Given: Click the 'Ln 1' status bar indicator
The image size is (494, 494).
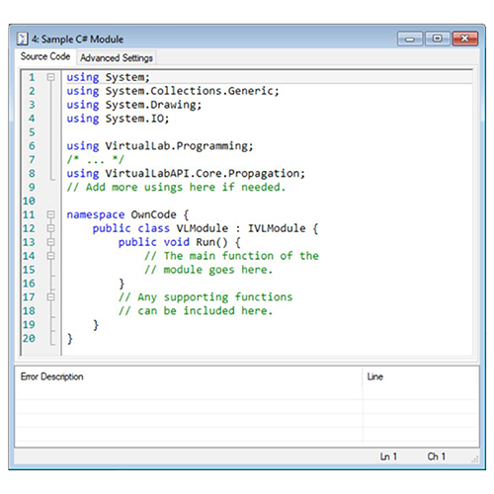Looking at the screenshot, I should pyautogui.click(x=388, y=456).
